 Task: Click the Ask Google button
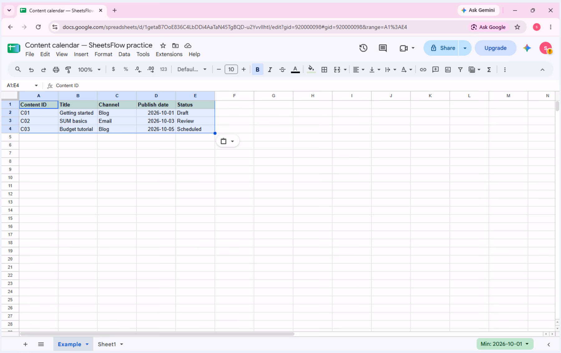click(488, 27)
